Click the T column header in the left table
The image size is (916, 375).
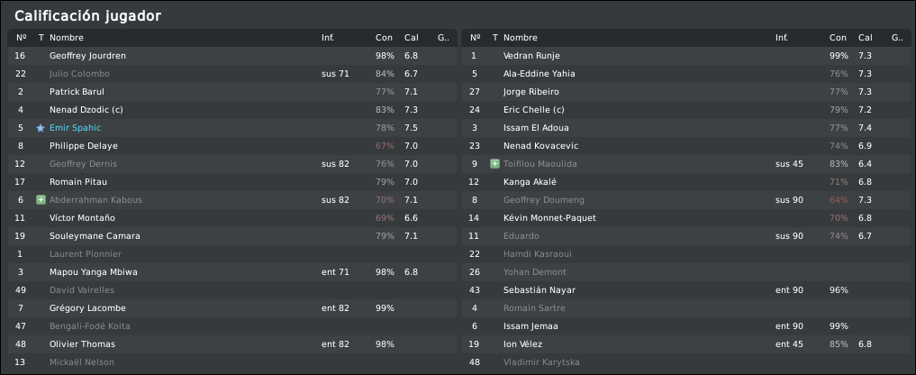point(41,38)
